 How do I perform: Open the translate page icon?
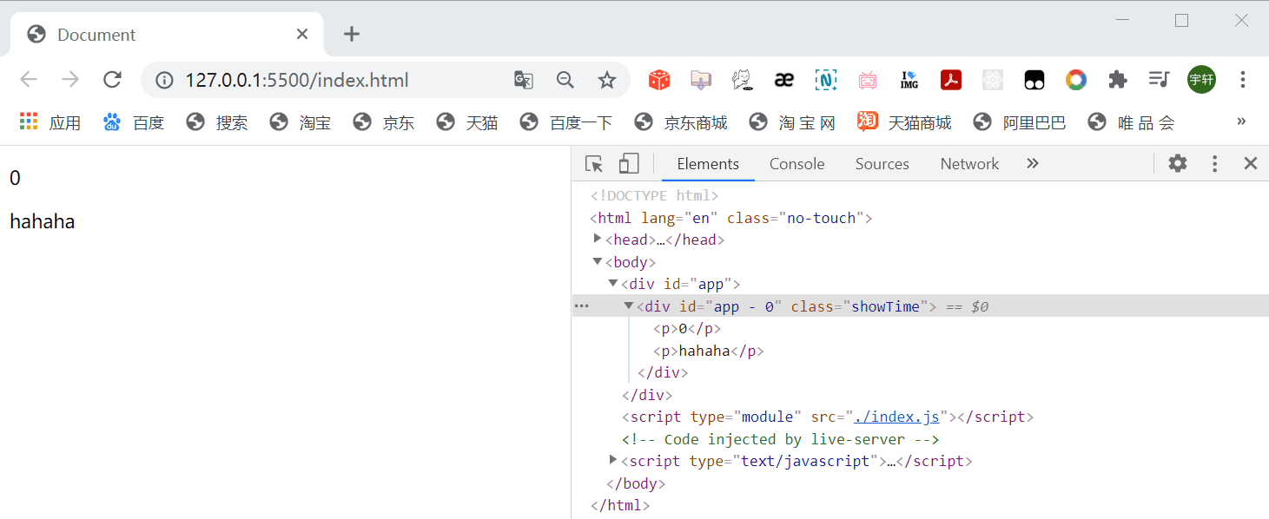point(523,80)
